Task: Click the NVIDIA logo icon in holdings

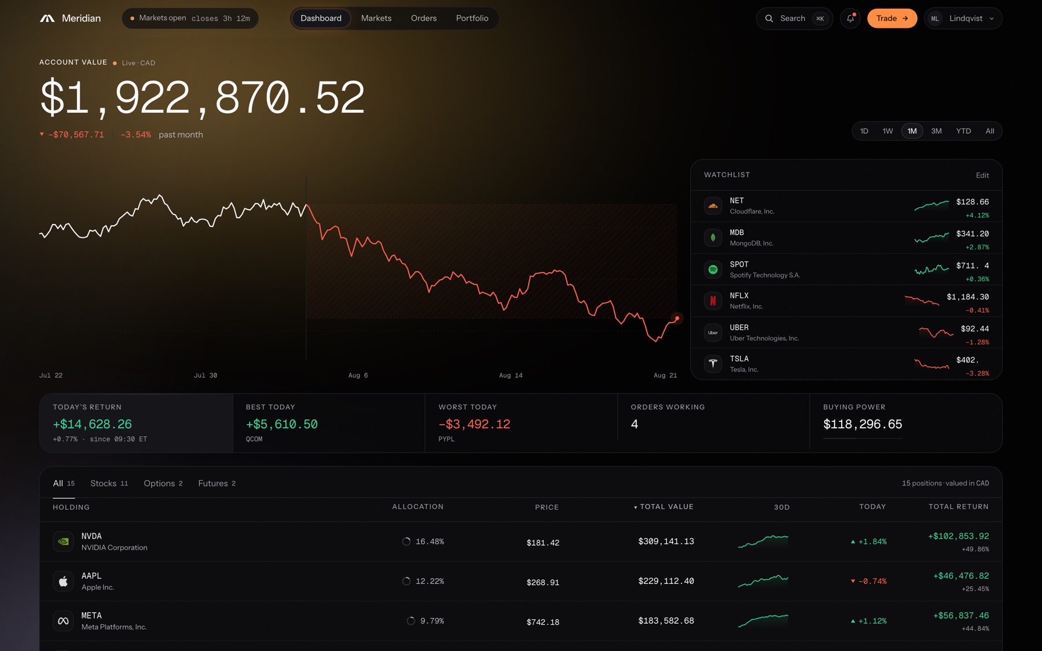Action: [x=63, y=542]
